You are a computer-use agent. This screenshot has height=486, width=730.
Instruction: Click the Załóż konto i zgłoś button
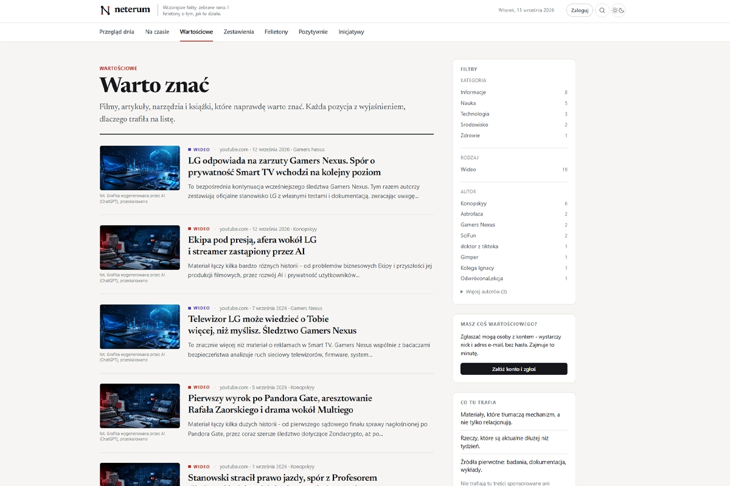pos(514,369)
